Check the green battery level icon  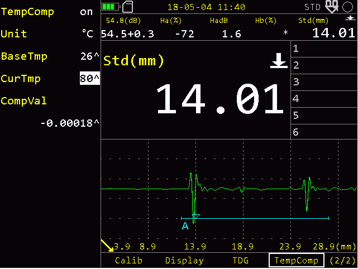point(111,7)
